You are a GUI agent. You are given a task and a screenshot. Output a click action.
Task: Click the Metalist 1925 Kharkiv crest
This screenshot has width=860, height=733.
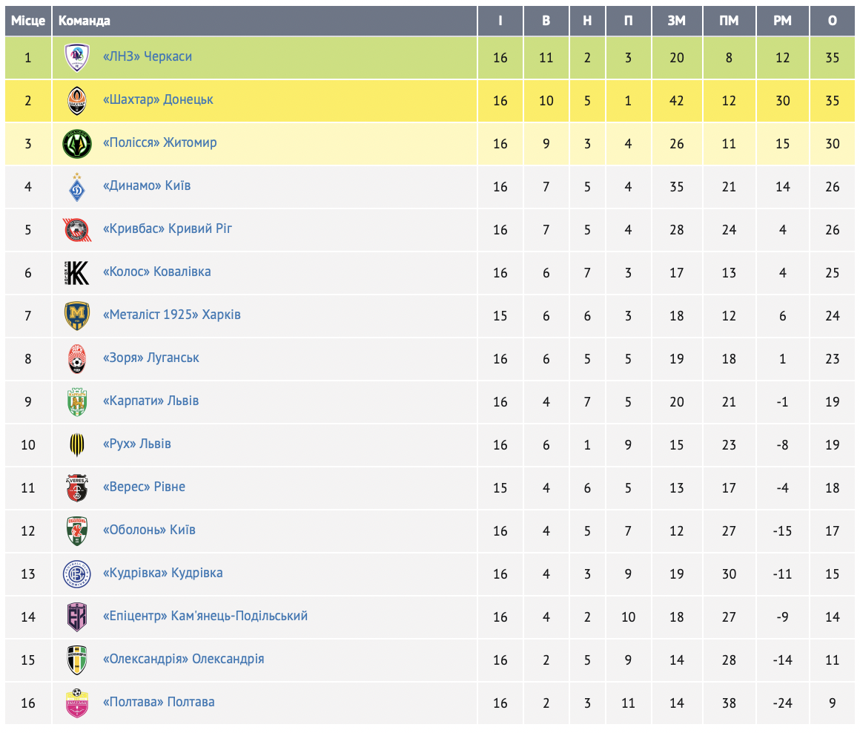pyautogui.click(x=77, y=316)
